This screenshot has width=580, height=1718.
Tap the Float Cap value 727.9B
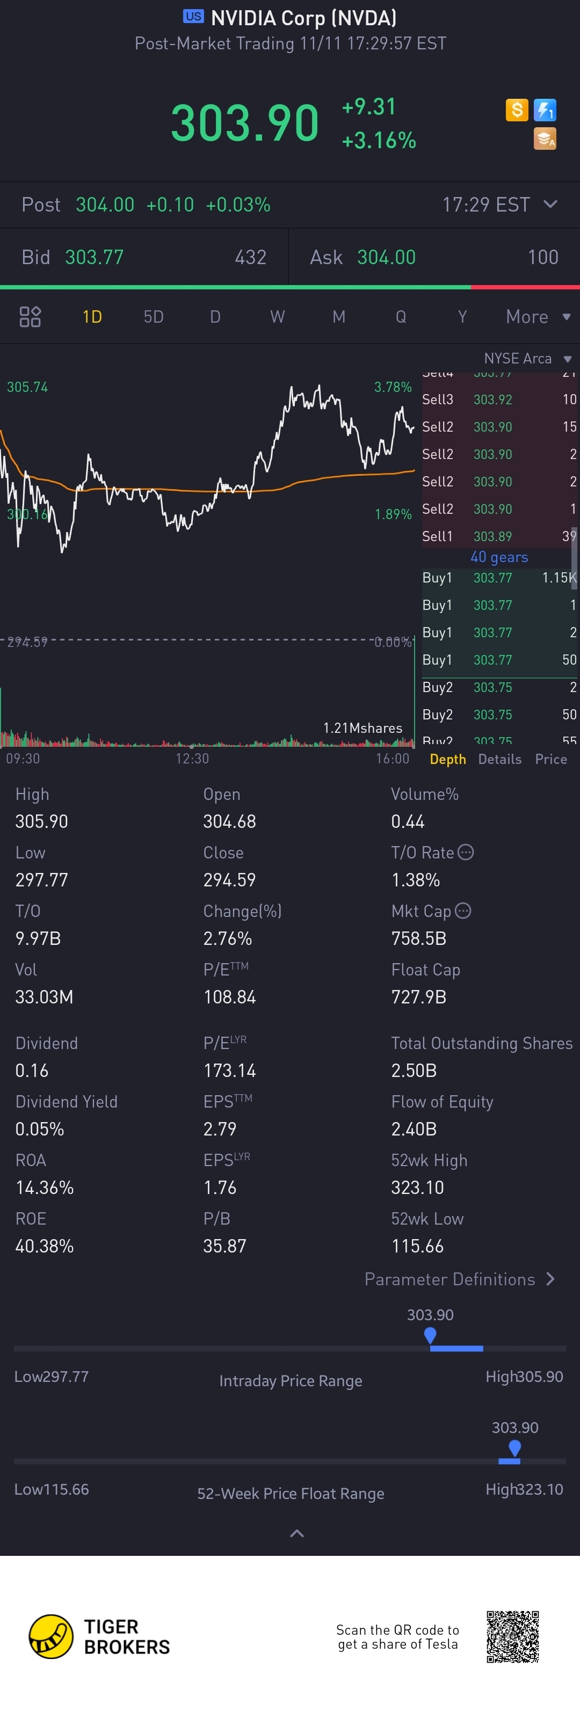click(418, 997)
